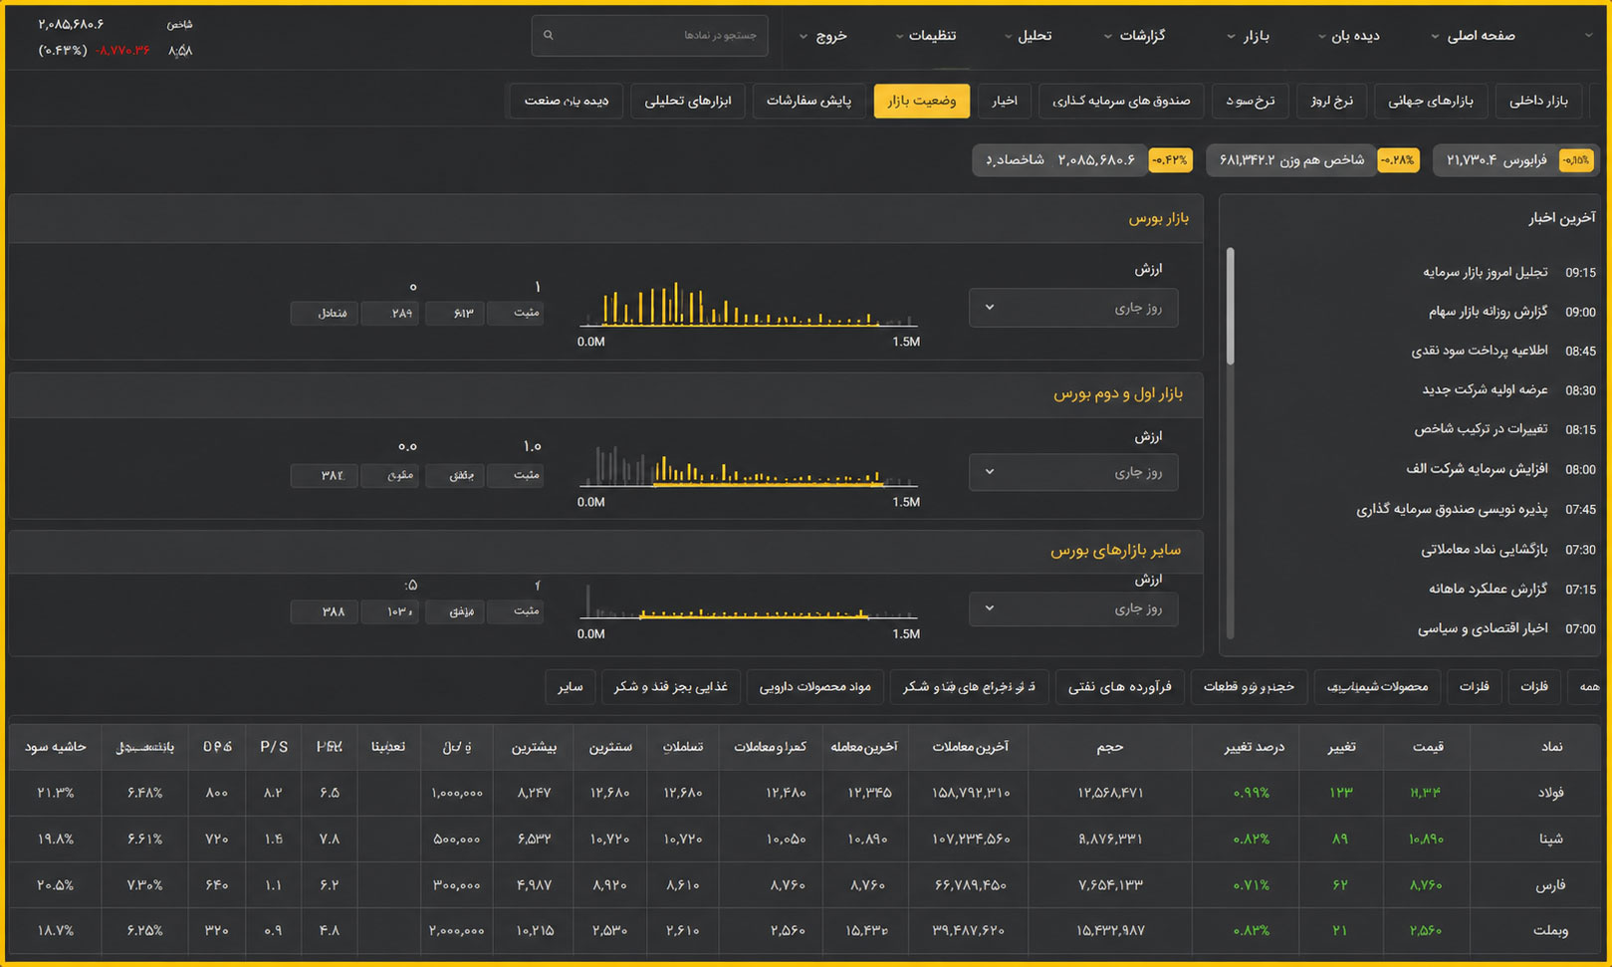The width and height of the screenshot is (1612, 967).
Task: Switch to the بازار داخلی tab
Action: click(1538, 101)
